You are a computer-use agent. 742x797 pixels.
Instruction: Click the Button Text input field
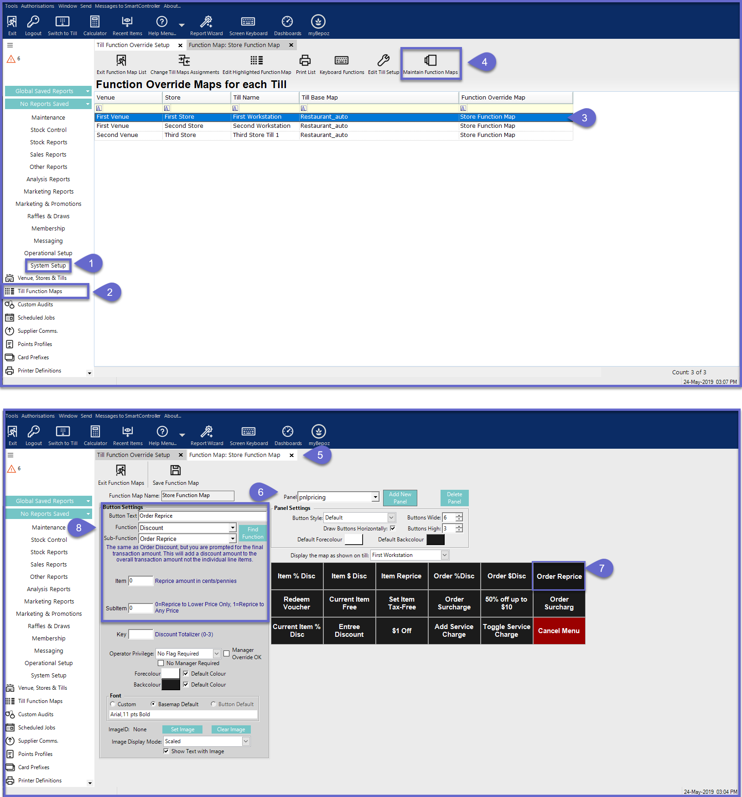coord(202,516)
